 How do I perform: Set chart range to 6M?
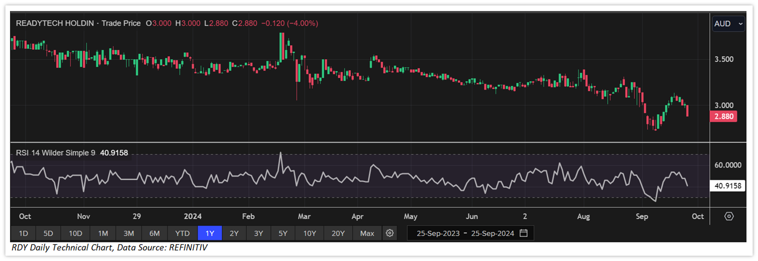(154, 233)
